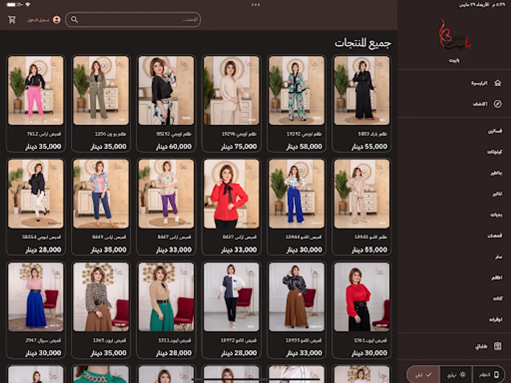The height and width of the screenshot is (383, 511).
Task: Click product title ending 1365
Action: click(109, 340)
